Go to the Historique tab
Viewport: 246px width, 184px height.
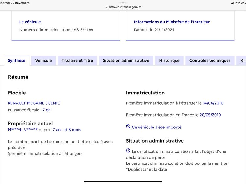click(169, 60)
